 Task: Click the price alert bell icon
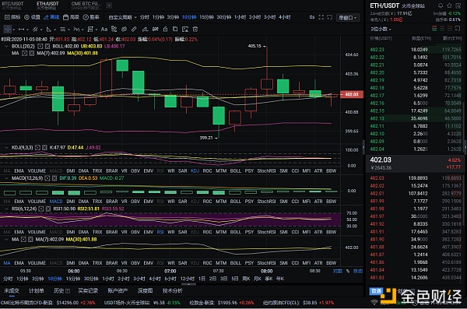(441, 5)
